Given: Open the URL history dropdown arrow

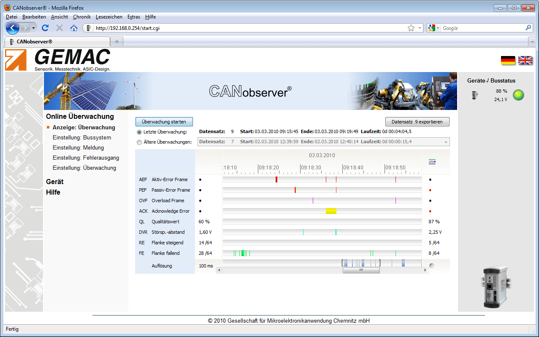Looking at the screenshot, I should (x=420, y=28).
